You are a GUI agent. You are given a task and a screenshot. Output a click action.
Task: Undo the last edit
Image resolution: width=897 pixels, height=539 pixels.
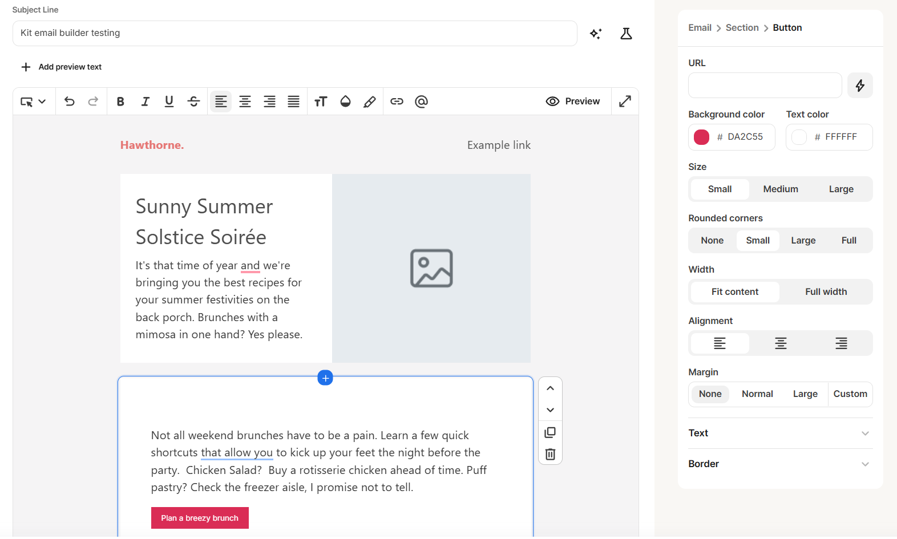[x=70, y=102]
